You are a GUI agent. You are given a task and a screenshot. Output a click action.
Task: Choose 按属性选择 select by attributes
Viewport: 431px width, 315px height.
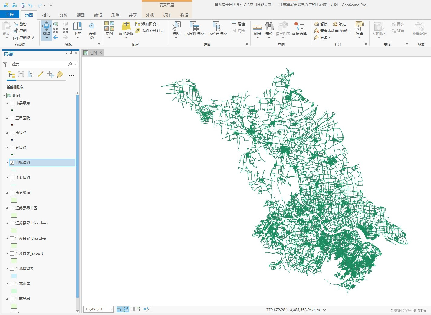[x=194, y=29]
